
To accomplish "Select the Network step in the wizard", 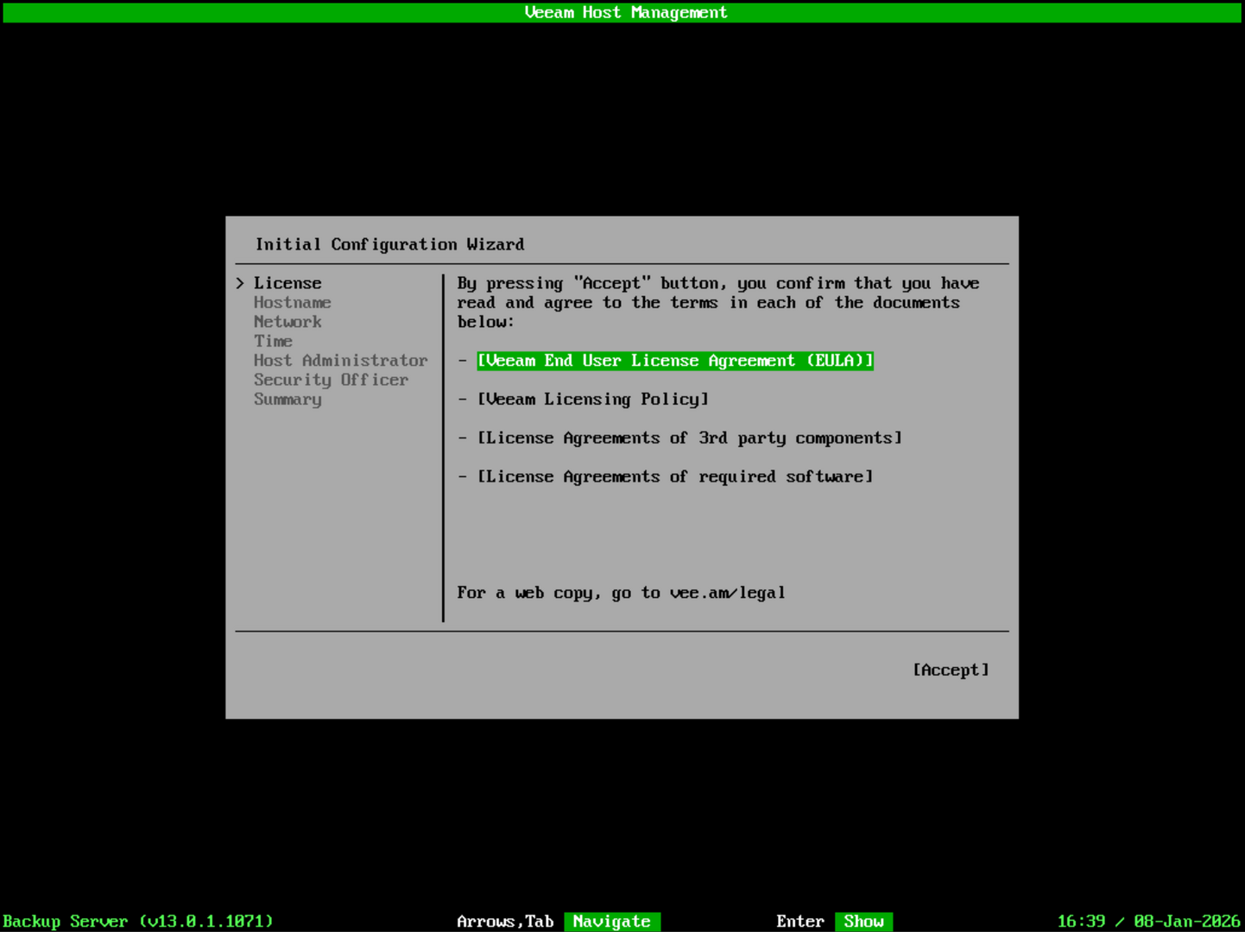I will coord(288,322).
